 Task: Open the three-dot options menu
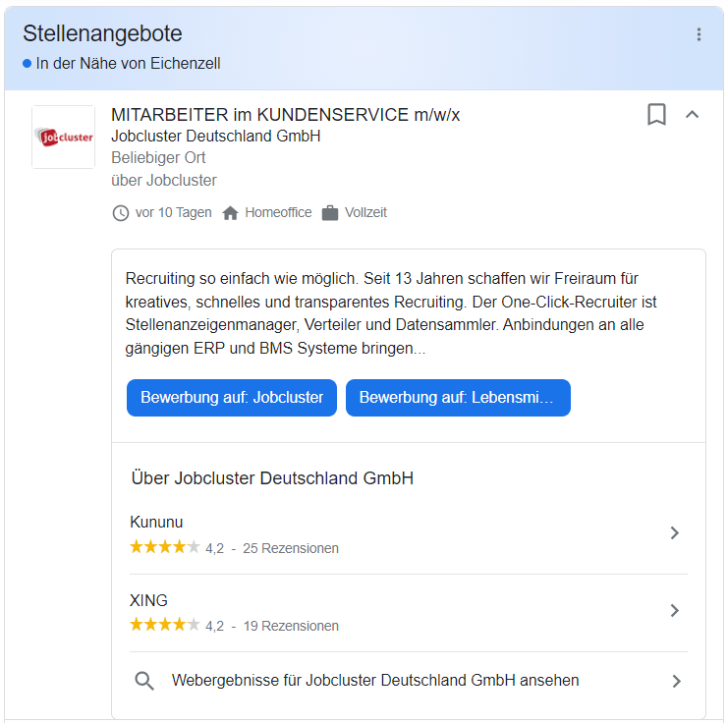pyautogui.click(x=699, y=34)
